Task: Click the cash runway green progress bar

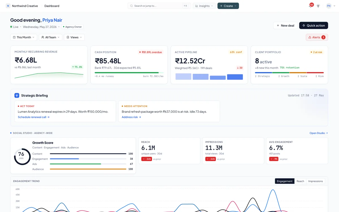Action: [129, 73]
